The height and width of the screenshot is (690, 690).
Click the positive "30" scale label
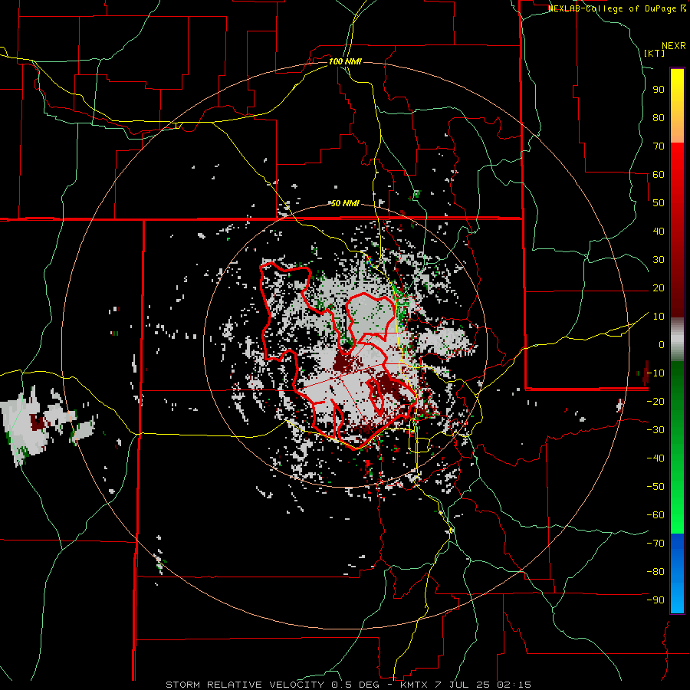click(x=659, y=260)
